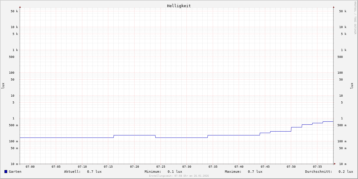358x179 pixels.
Task: Click the left lux axis title
Action: coord(3,86)
